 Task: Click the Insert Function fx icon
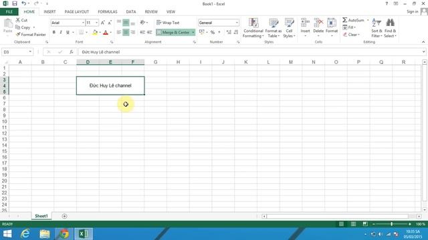[72, 52]
